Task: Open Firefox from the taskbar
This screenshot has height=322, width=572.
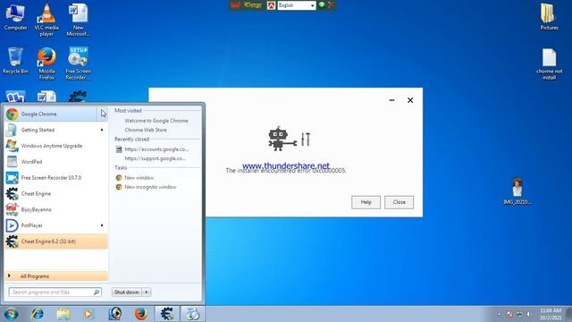Action: (141, 314)
